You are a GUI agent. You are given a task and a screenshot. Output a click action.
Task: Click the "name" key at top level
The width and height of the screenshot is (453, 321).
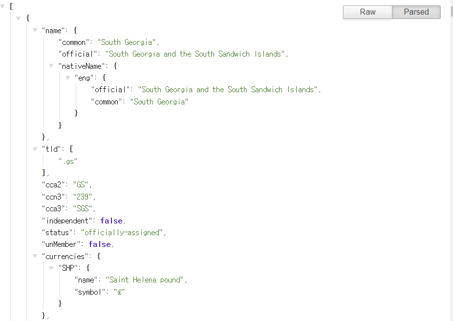click(x=53, y=31)
